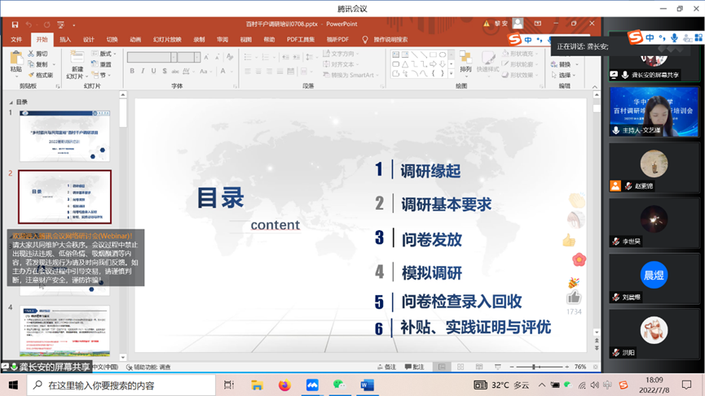
Task: Open Firefox from the taskbar
Action: pos(284,385)
